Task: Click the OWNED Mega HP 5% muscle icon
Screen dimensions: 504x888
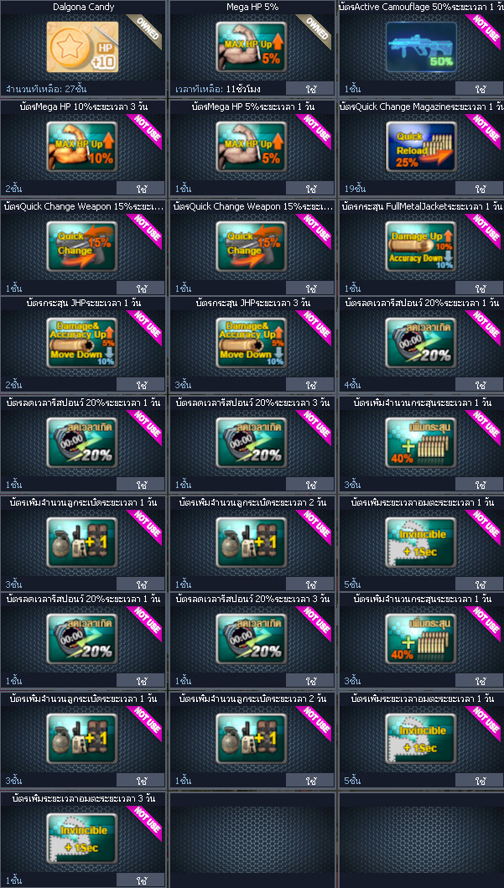Action: point(252,48)
